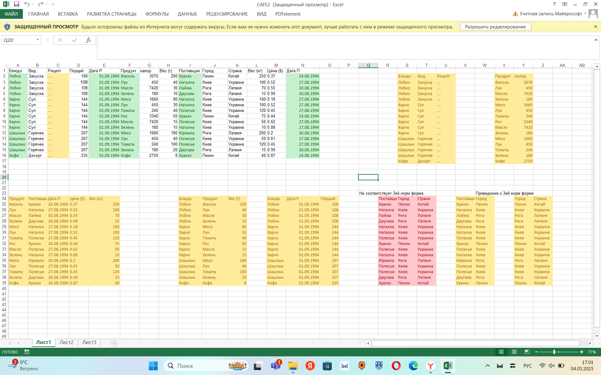601x375 pixels.
Task: Select row 20 header
Action: pos(4,177)
